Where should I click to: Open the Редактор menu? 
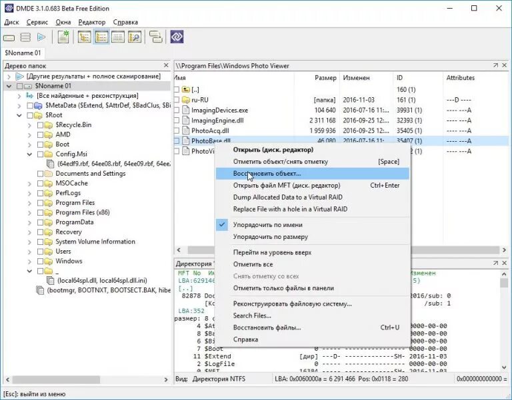click(92, 22)
